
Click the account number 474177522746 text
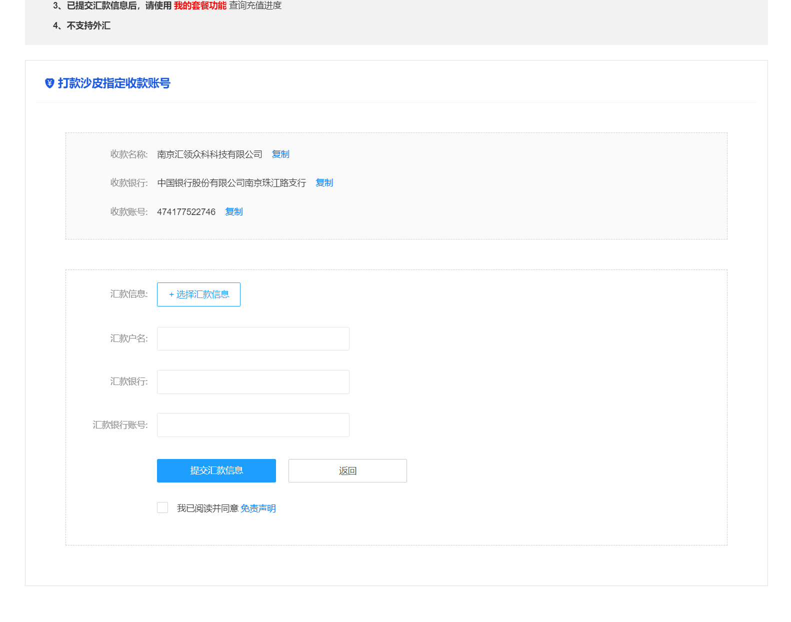pos(186,212)
